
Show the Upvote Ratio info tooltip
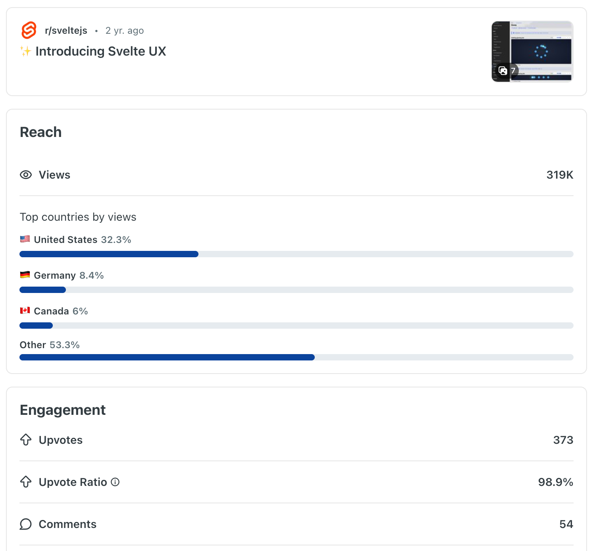[115, 482]
